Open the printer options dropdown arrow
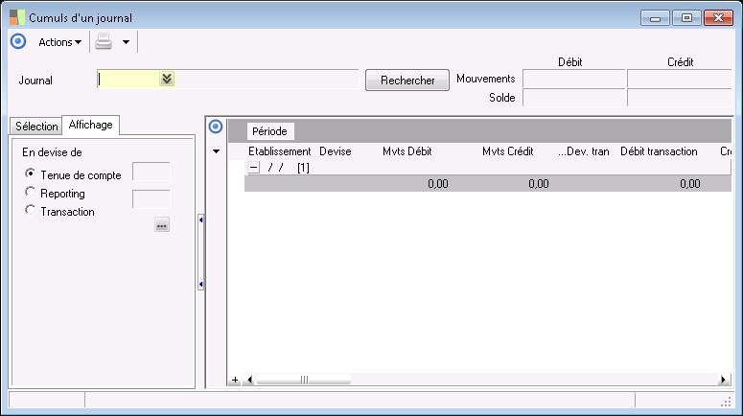Screen dimensions: 743x416 tap(126, 42)
